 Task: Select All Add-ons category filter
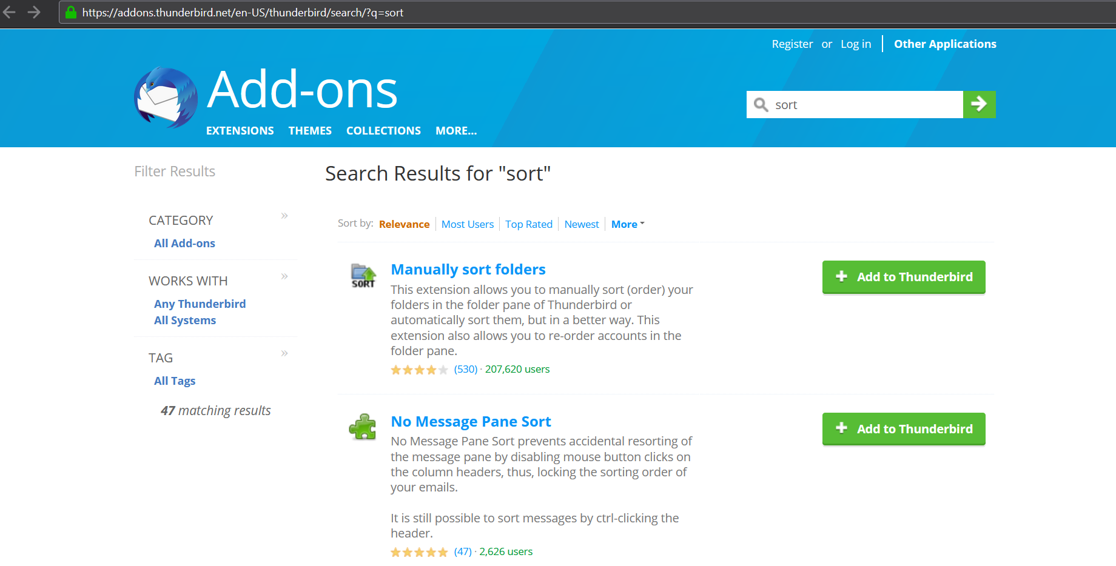pos(184,243)
